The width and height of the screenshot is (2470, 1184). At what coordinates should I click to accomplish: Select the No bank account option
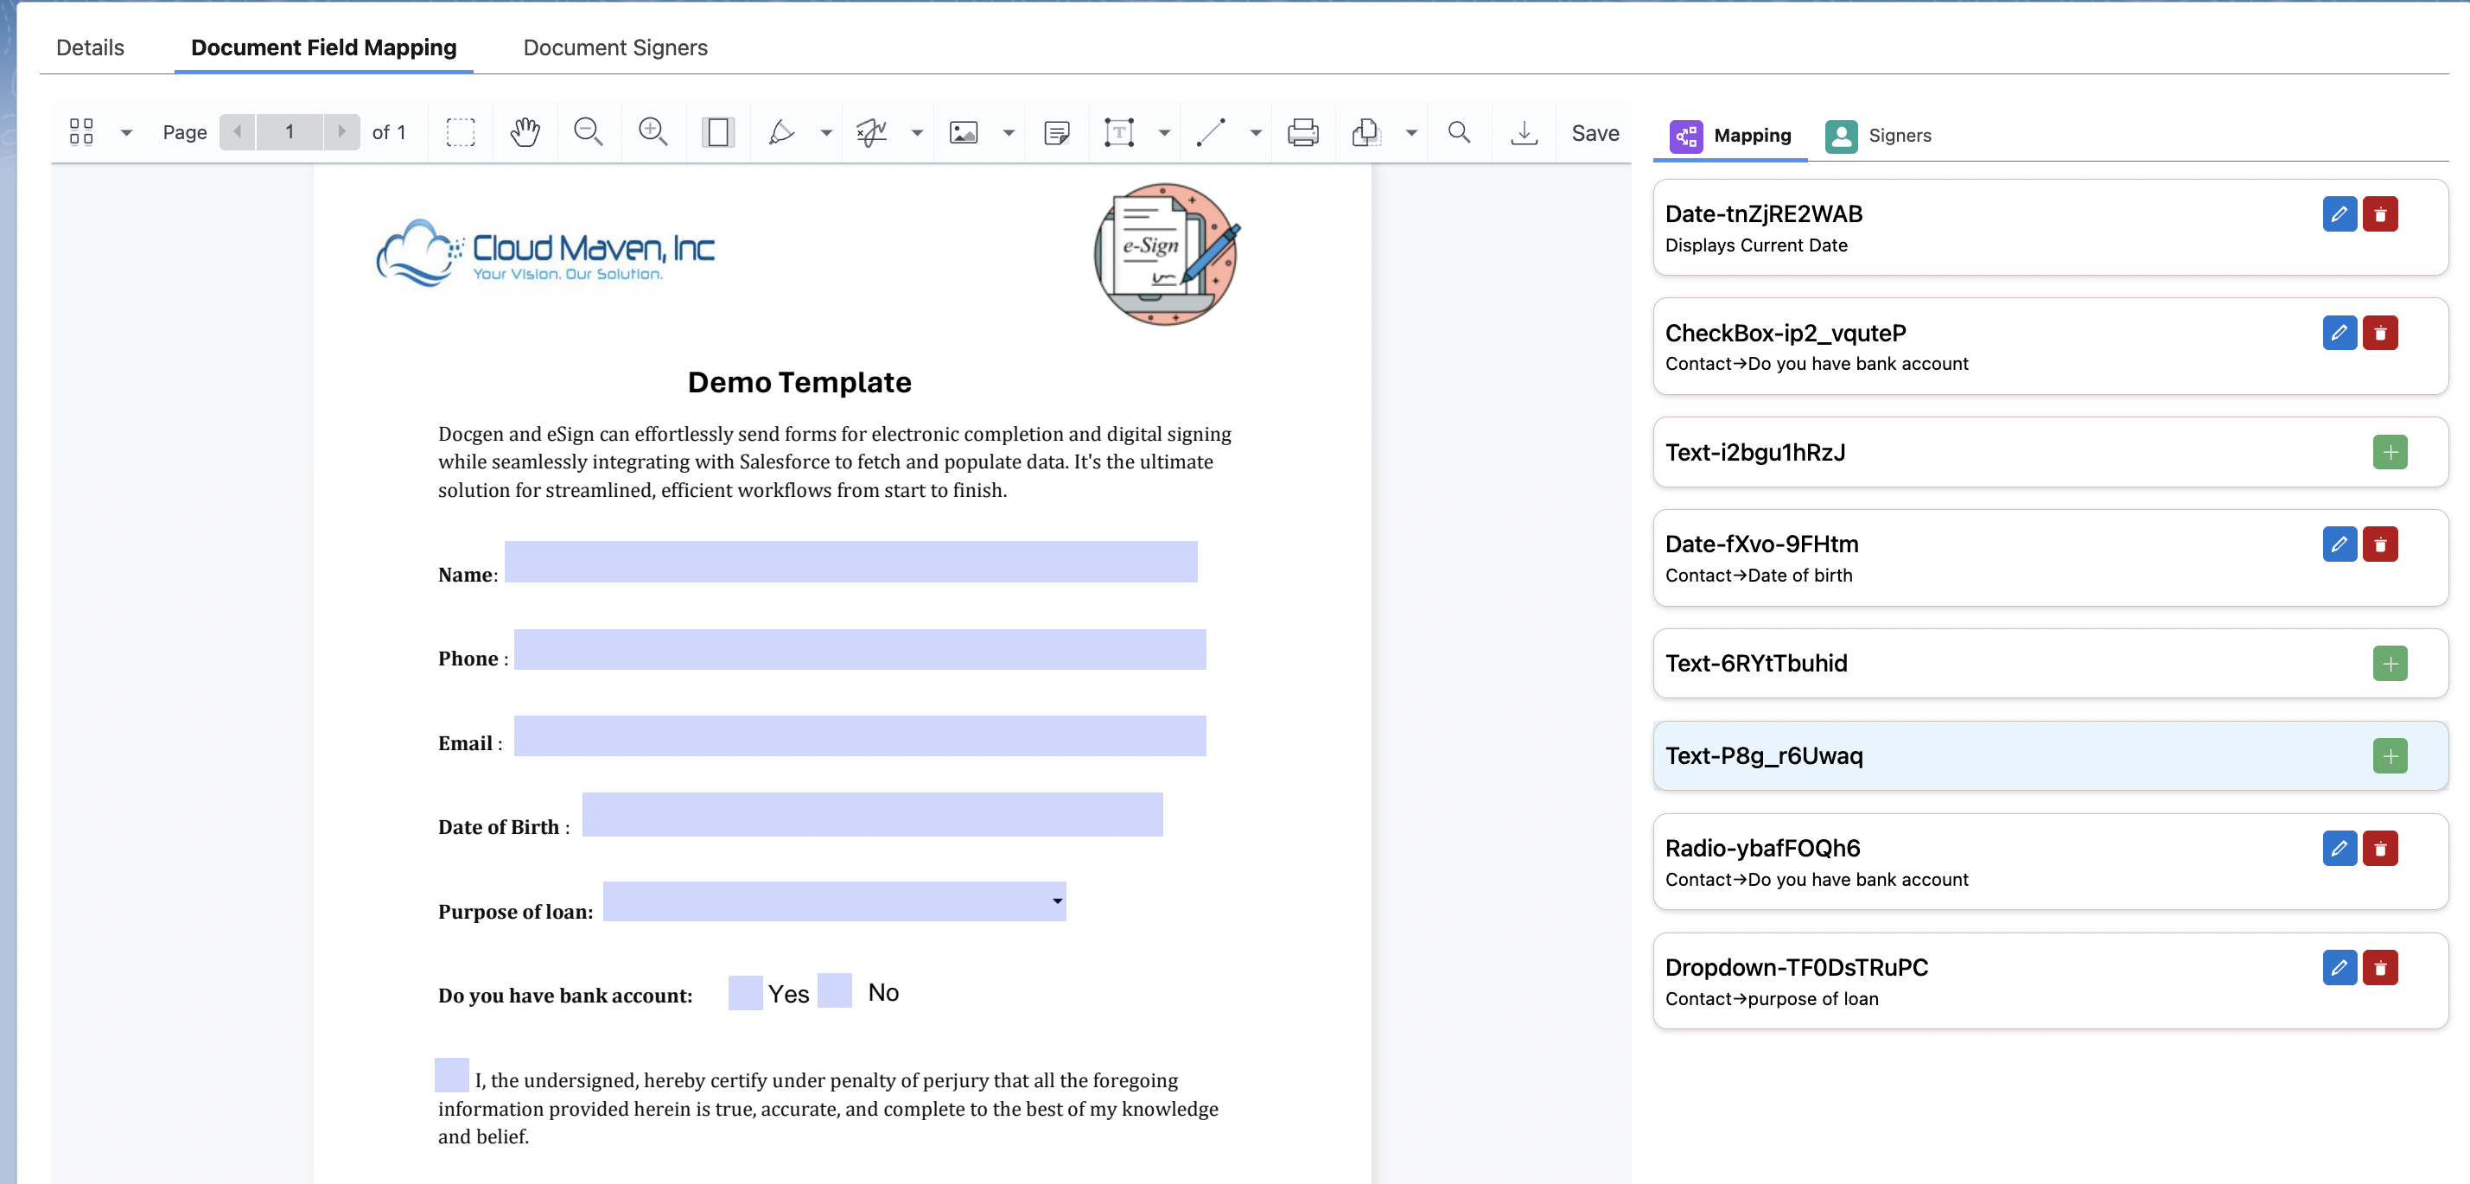[834, 990]
